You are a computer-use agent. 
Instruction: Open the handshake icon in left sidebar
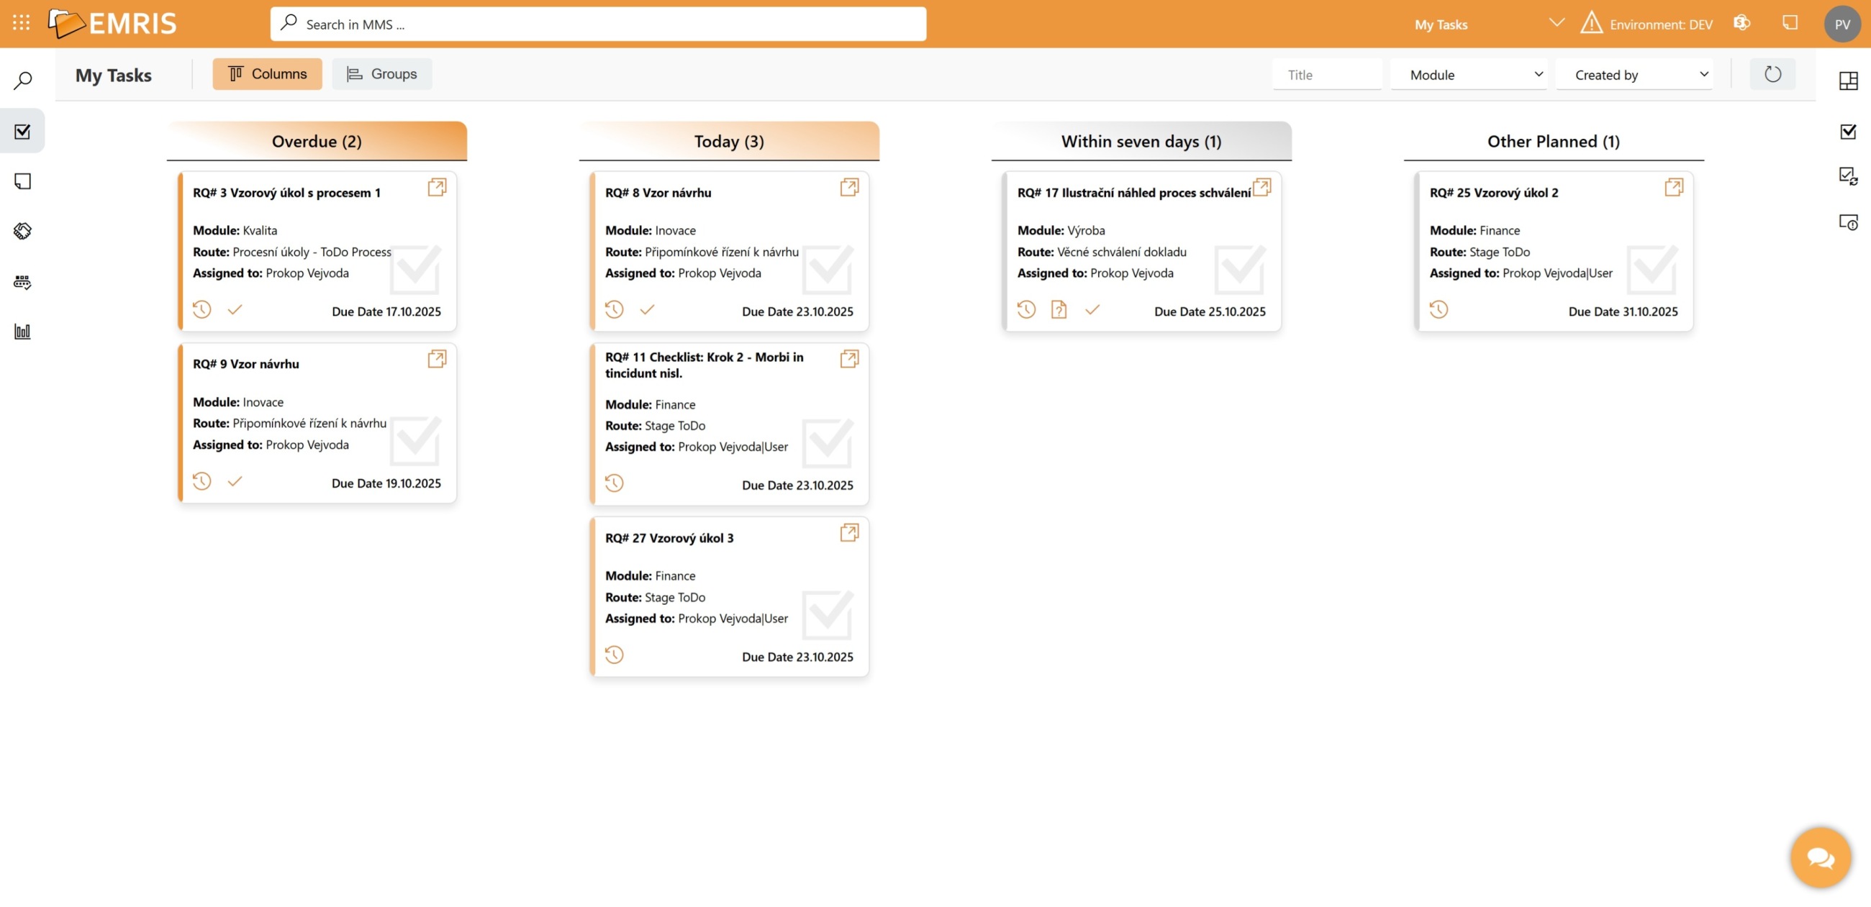coord(22,231)
